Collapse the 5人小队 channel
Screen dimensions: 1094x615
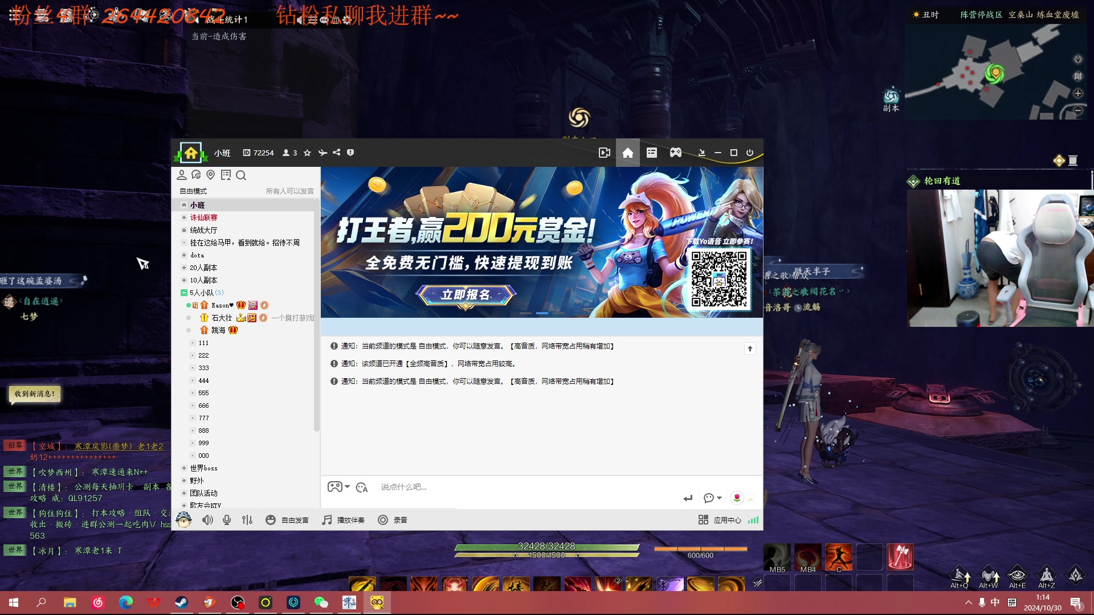(x=184, y=293)
